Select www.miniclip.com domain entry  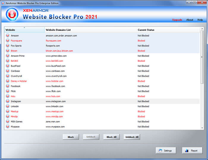(54, 116)
